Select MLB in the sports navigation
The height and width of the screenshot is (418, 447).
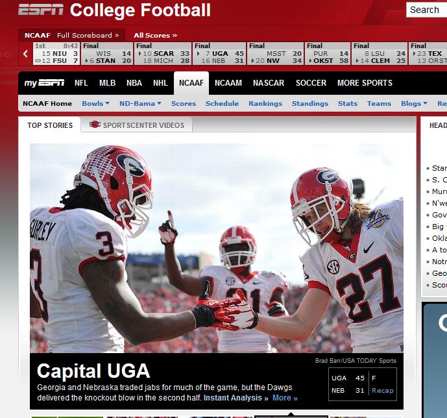[107, 83]
